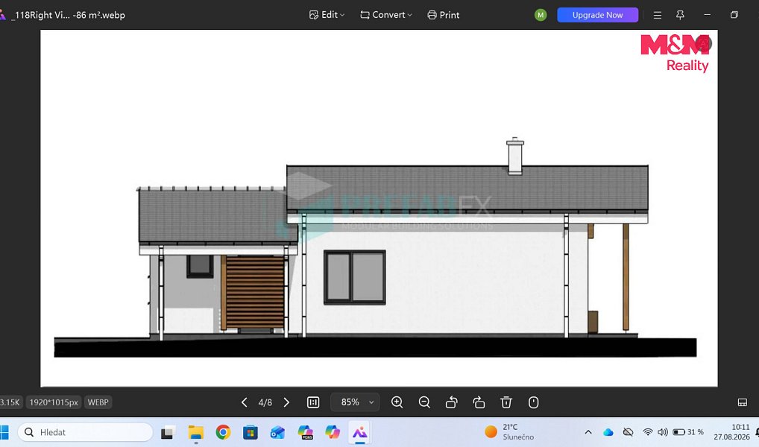The height and width of the screenshot is (447, 759).
Task: Open the hamburger menu
Action: pyautogui.click(x=658, y=15)
